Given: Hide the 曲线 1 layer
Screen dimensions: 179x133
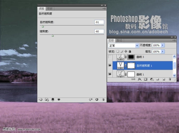Looking at the screenshot, I should 110,74.
